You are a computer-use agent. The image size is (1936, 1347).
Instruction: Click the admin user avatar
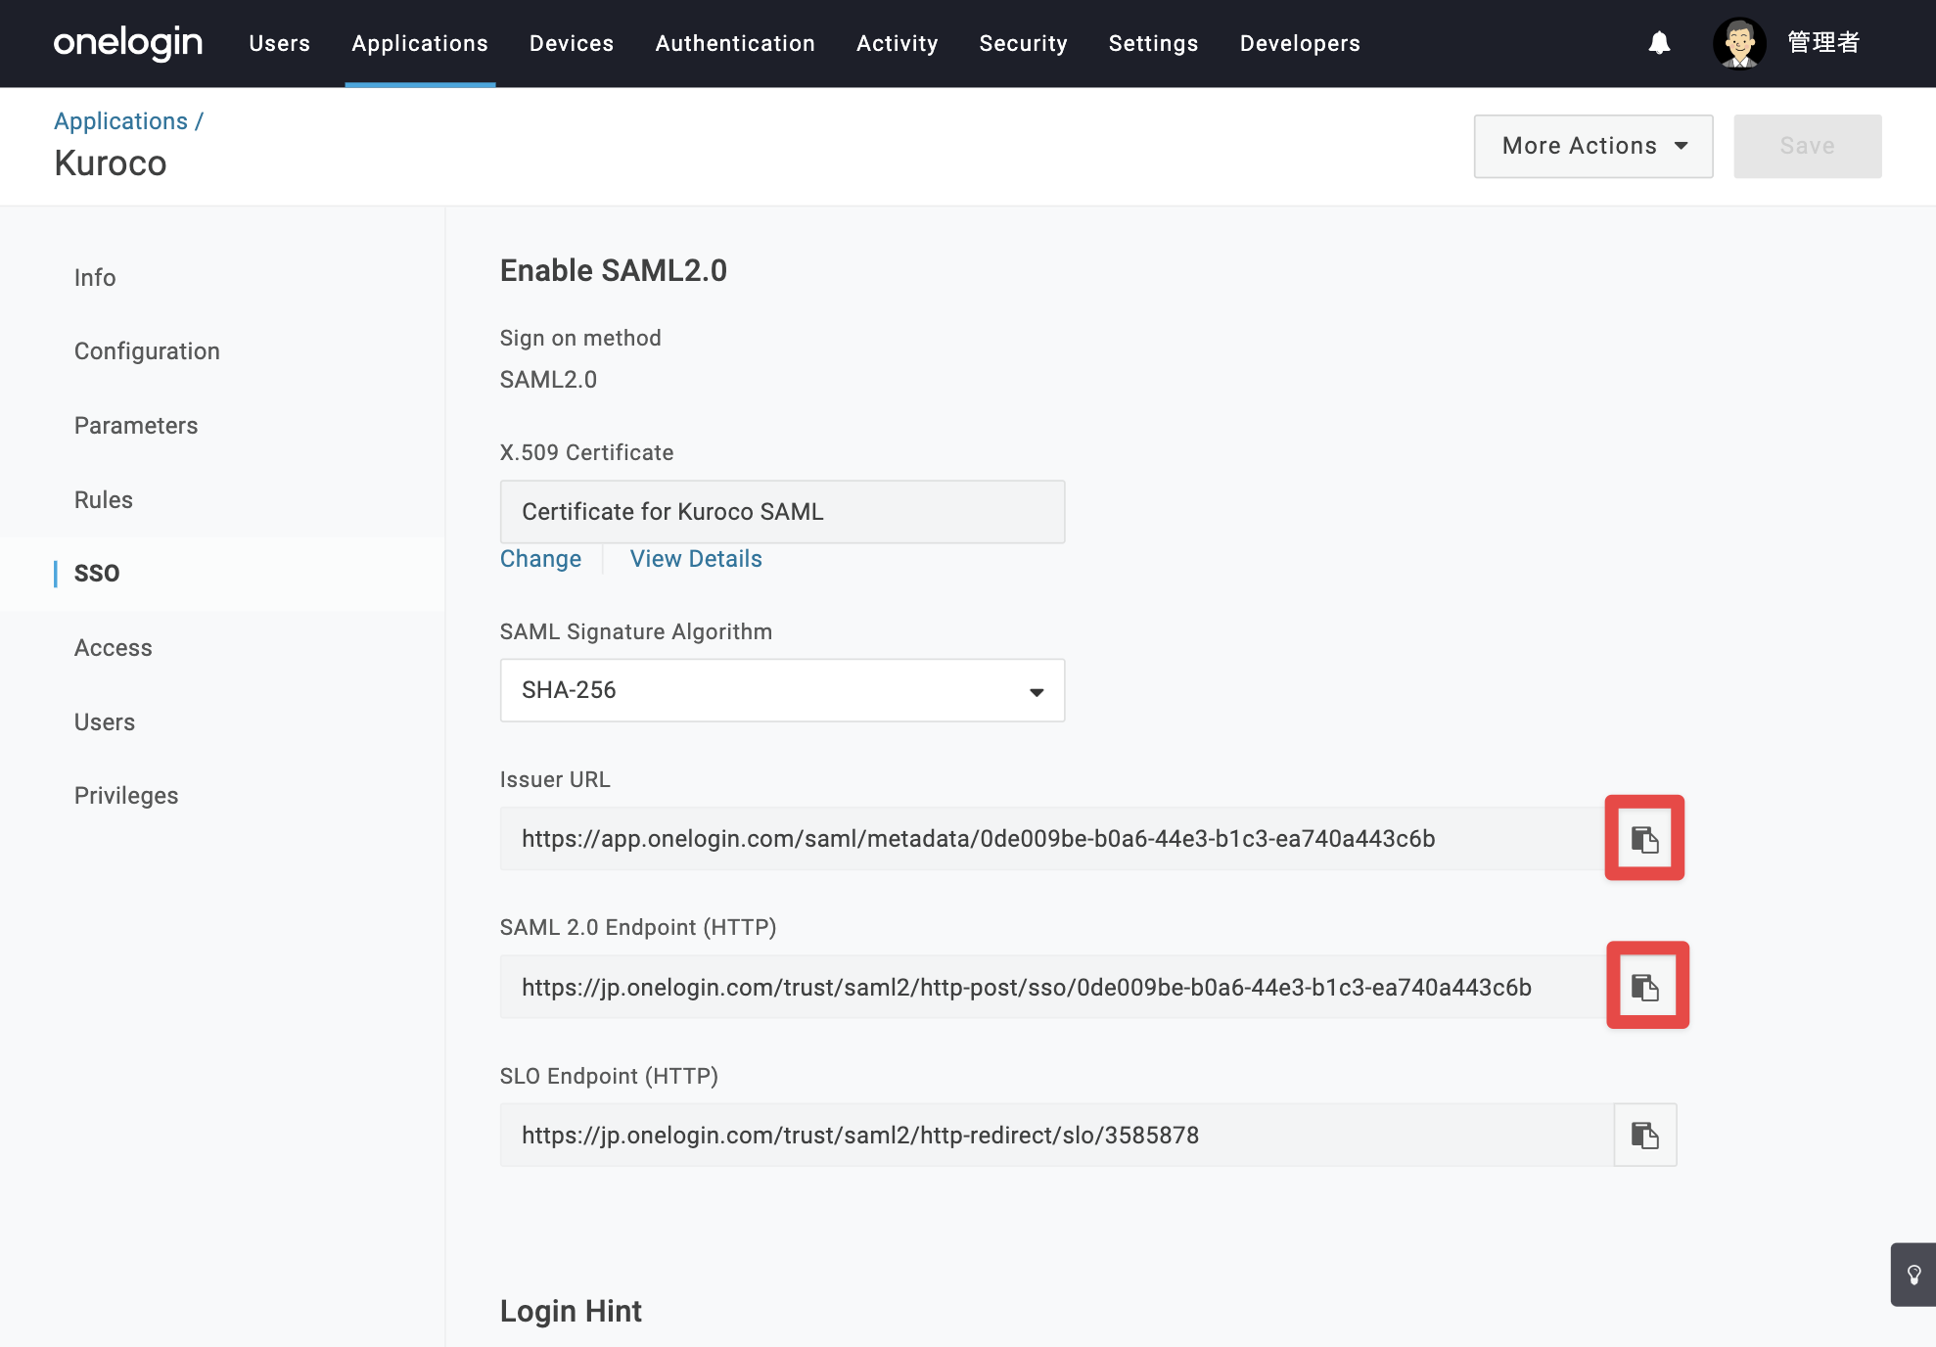1739,43
